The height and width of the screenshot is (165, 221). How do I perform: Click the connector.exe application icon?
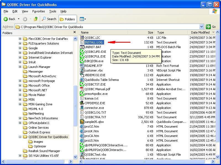[82, 108]
